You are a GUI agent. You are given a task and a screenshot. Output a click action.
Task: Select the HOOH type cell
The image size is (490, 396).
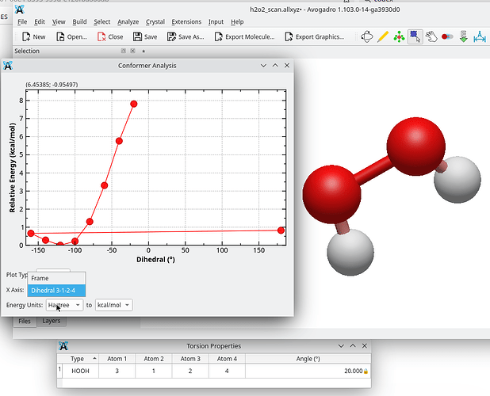[81, 371]
